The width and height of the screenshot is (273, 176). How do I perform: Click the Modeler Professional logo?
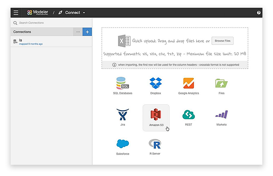coord(38,13)
